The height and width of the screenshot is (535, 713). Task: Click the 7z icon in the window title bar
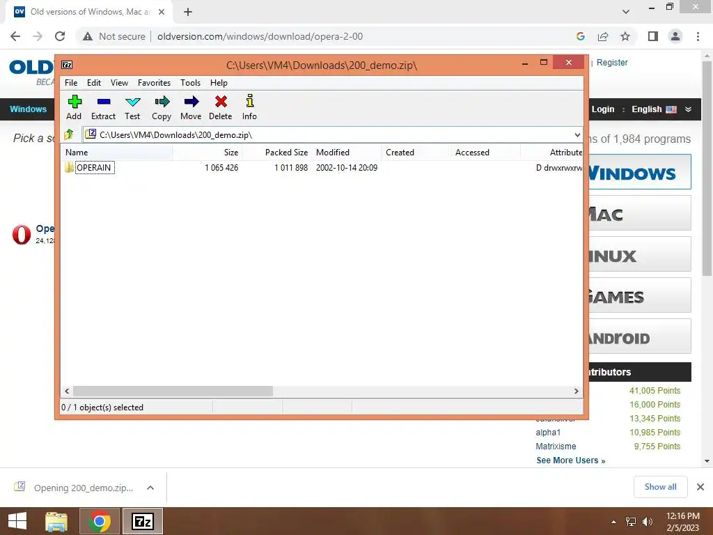coord(67,65)
